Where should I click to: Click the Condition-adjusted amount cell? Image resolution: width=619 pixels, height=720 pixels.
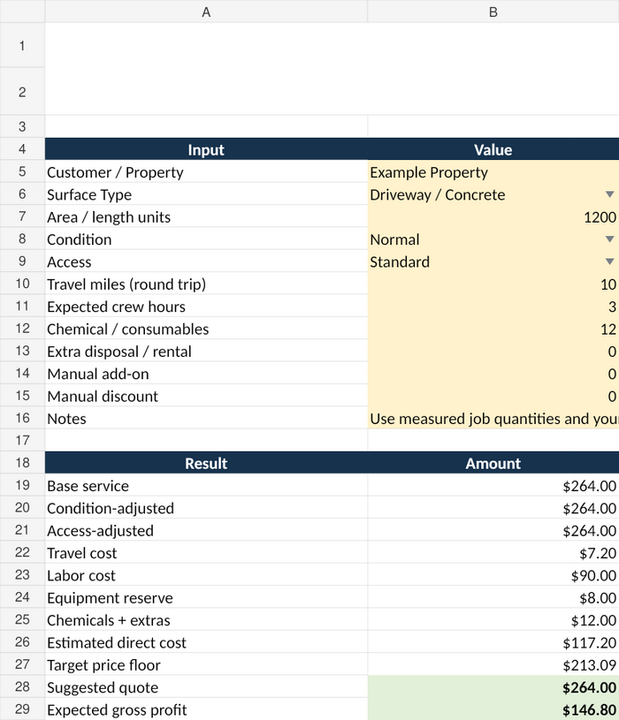pyautogui.click(x=493, y=508)
